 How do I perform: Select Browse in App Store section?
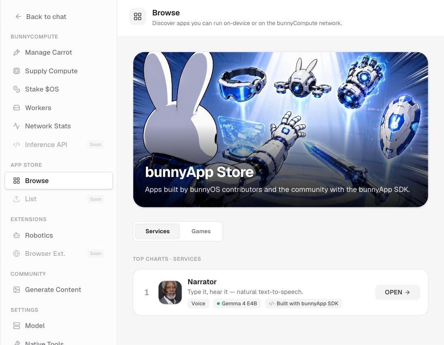coord(59,181)
